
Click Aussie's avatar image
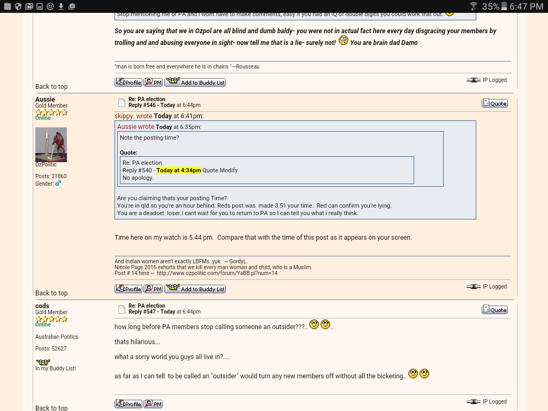point(51,144)
